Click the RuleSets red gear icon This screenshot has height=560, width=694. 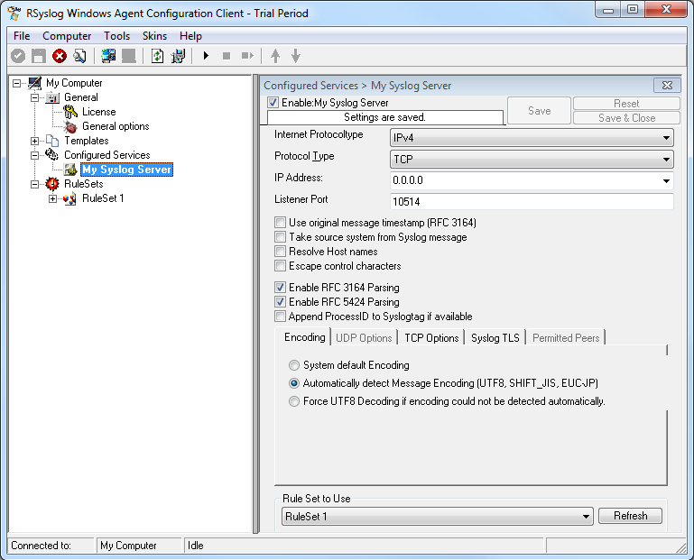[52, 184]
